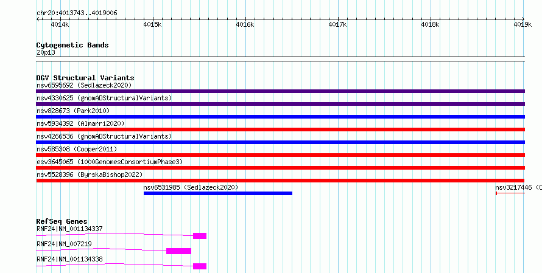The height and width of the screenshot is (273, 542).
Task: Click red bar under nsv585308
Action: pyautogui.click(x=280, y=155)
